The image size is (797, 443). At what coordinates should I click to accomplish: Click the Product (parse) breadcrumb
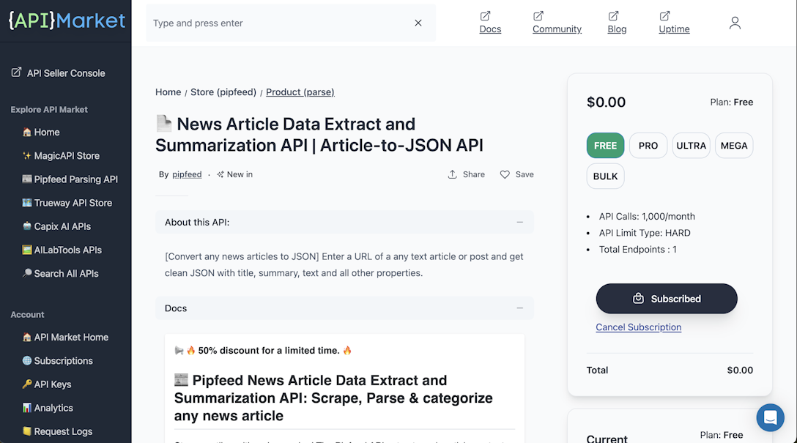(x=300, y=92)
